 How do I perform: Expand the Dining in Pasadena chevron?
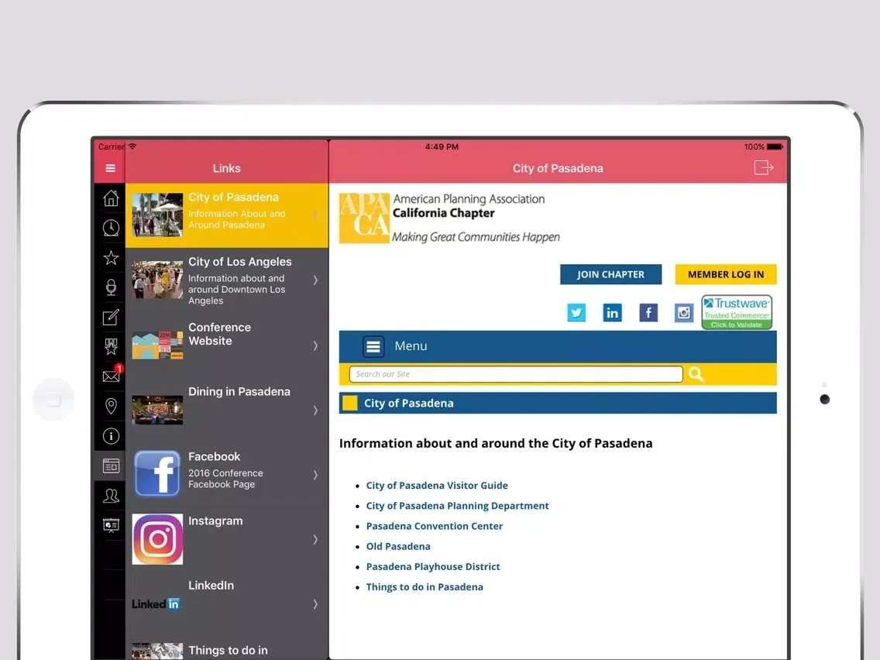315,411
